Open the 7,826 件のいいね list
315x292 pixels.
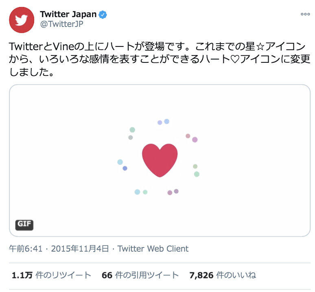click(223, 275)
